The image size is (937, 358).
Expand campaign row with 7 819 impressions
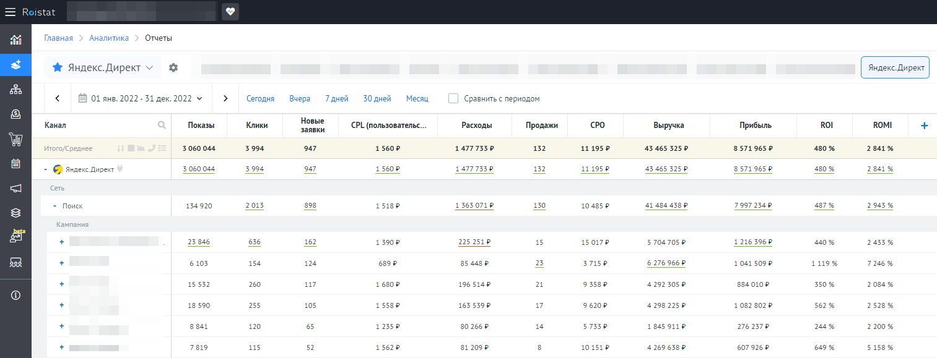click(x=61, y=347)
